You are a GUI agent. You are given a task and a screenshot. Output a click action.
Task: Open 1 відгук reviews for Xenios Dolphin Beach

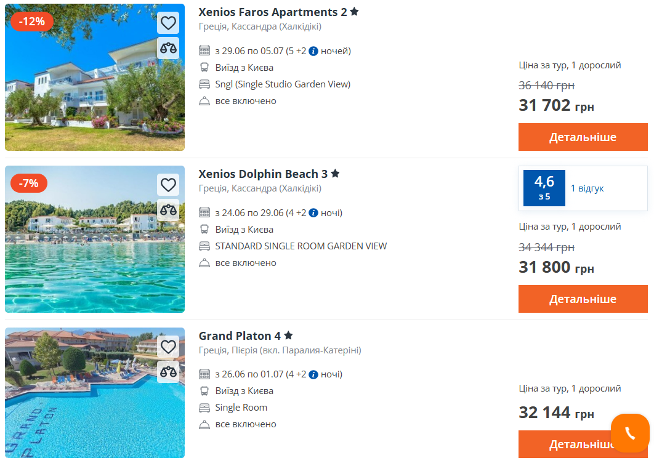[588, 188]
